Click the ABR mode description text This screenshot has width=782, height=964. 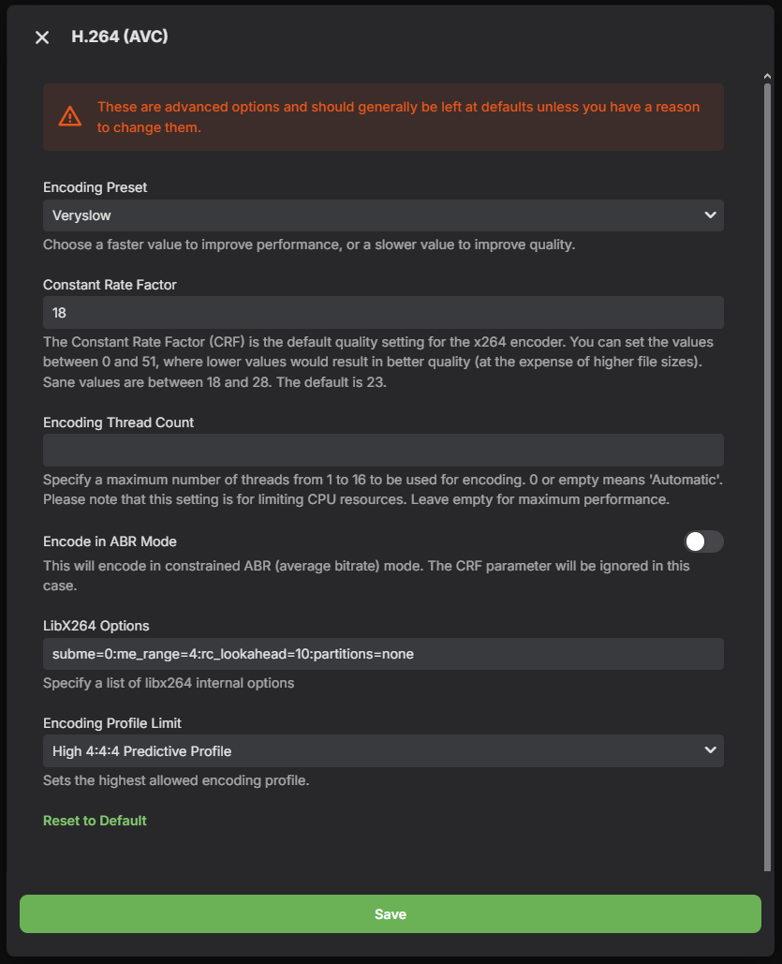point(366,575)
